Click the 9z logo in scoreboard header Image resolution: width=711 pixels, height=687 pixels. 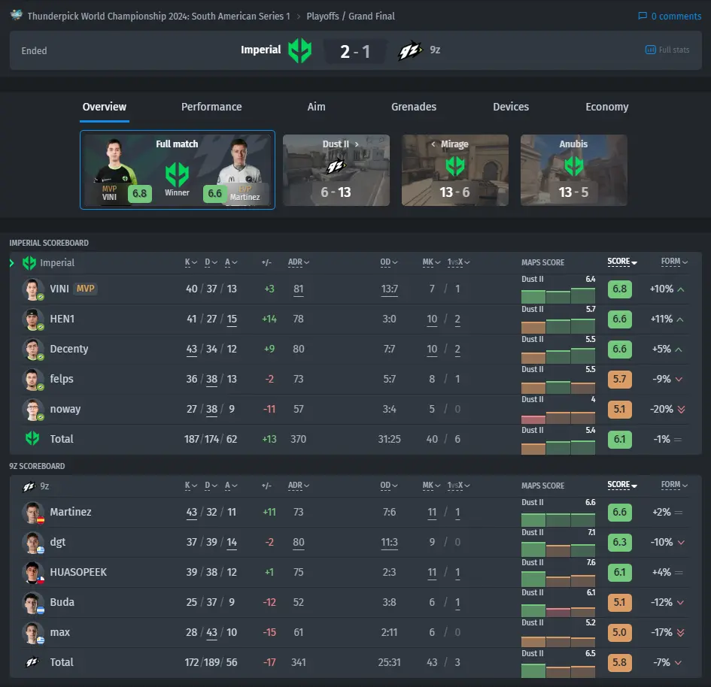tap(29, 486)
